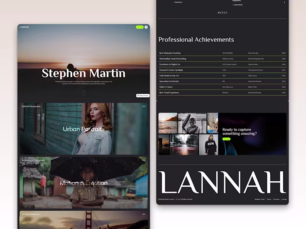Click the Facebook link in the footer

tap(276, 199)
